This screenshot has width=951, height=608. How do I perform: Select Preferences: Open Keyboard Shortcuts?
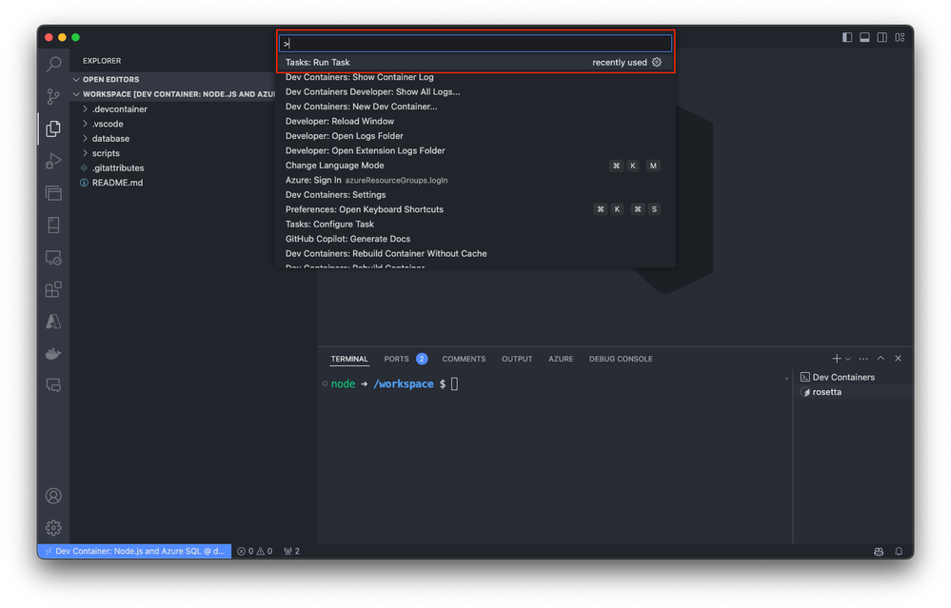tap(476, 209)
